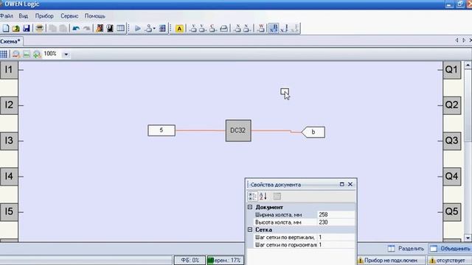Zoom out using the minus magnifier icon
Viewport: 472px width, 265px height.
coord(16,54)
